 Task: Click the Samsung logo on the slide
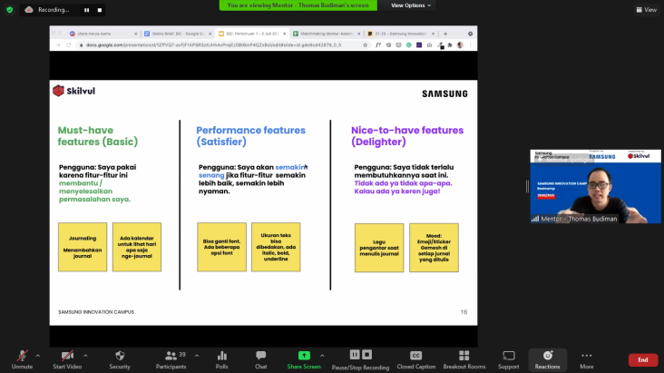click(444, 93)
